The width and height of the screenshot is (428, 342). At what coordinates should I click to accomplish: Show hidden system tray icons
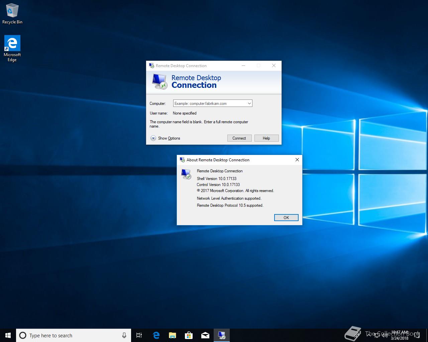coord(369,335)
